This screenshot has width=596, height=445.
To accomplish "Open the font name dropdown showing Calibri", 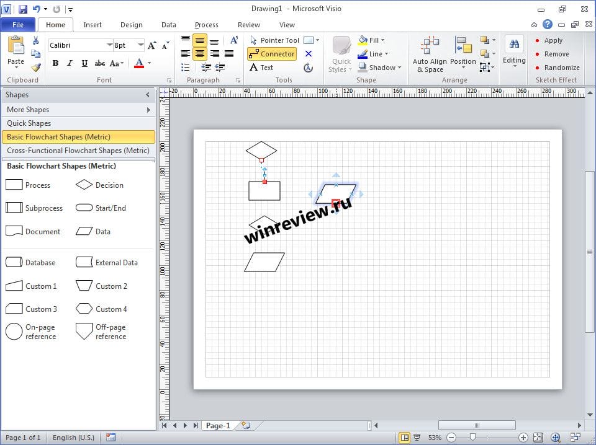I will [109, 45].
